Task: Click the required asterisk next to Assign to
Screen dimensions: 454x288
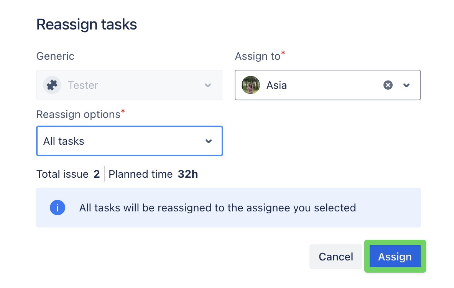Action: coord(284,53)
